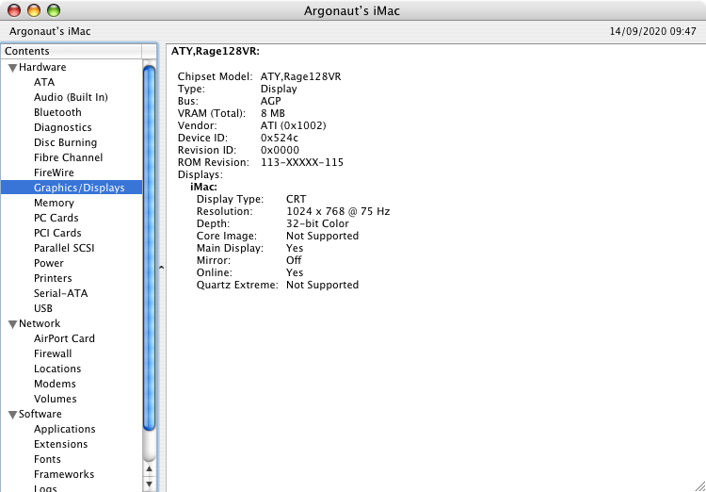Click the VRAM value 8 MB
This screenshot has height=492, width=706.
point(272,113)
